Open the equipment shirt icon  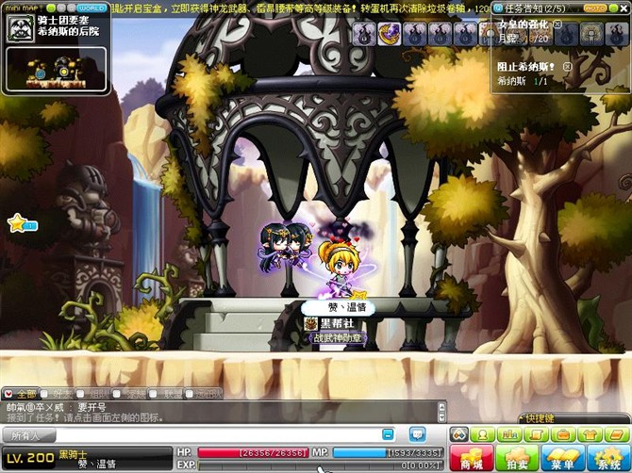tap(590, 434)
